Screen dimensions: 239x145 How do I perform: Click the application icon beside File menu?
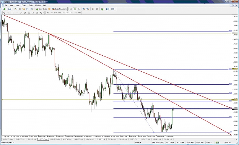click(3, 5)
